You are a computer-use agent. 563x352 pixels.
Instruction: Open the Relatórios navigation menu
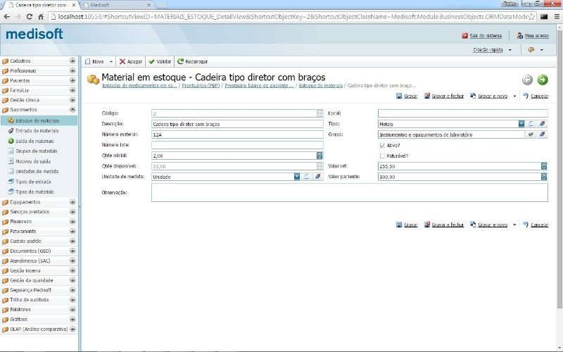tap(39, 309)
